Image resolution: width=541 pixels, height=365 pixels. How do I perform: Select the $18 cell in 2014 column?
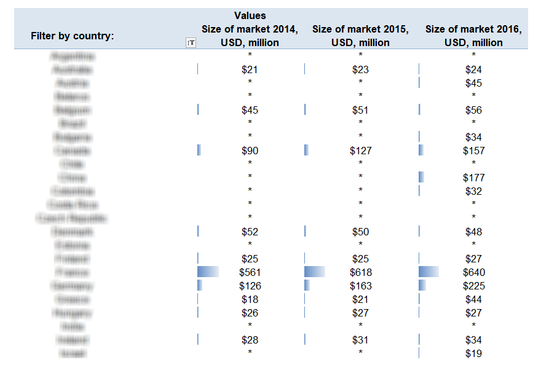(x=250, y=299)
